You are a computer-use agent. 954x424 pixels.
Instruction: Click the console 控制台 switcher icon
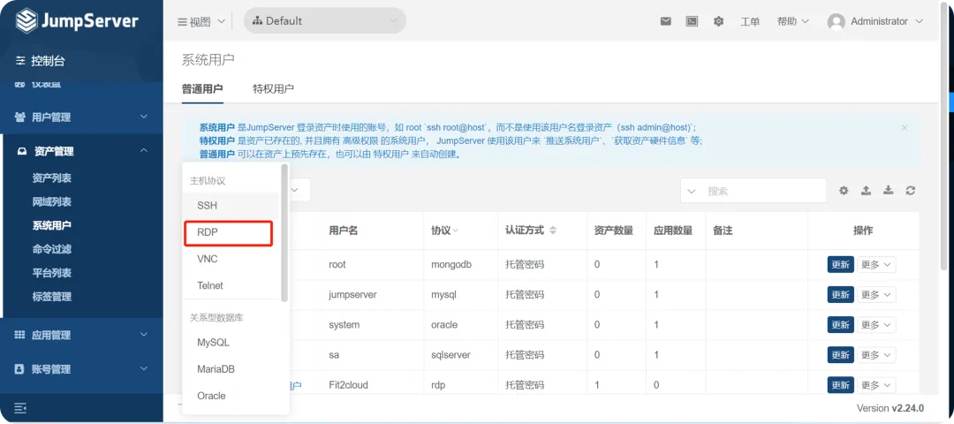click(21, 61)
